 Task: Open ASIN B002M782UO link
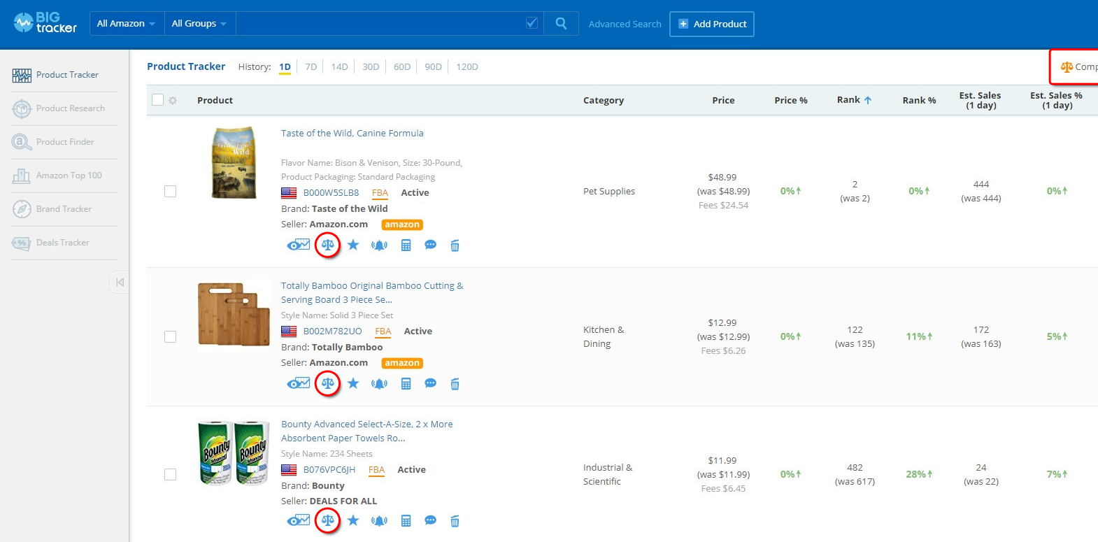pyautogui.click(x=332, y=331)
